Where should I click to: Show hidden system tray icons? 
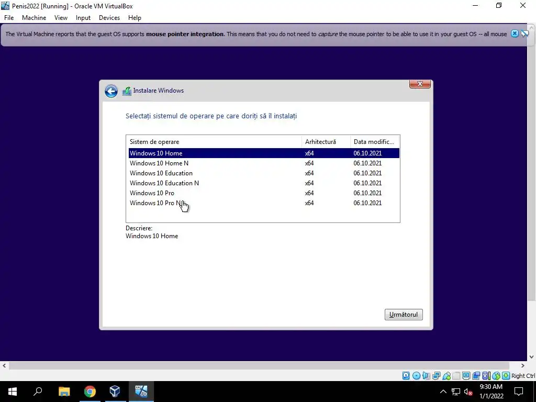coord(443,392)
